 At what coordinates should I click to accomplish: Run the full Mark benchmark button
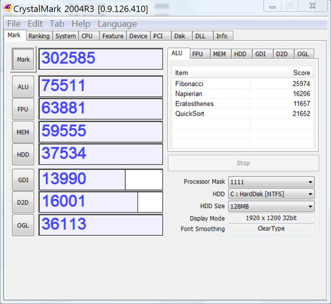tap(23, 59)
